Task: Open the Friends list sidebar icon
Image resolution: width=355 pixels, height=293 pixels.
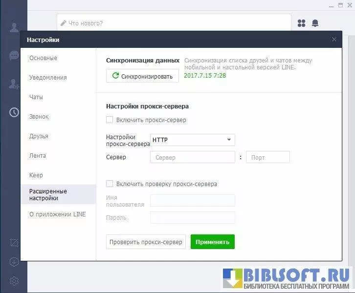Action: [14, 28]
